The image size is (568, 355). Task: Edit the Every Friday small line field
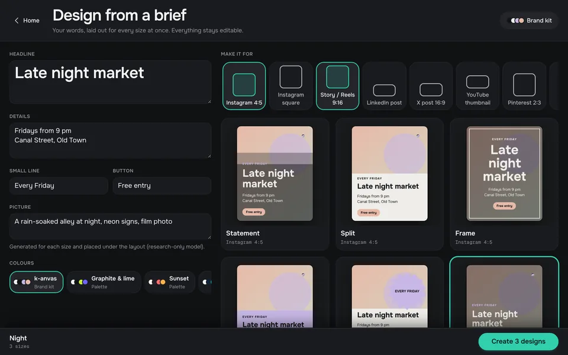[x=59, y=185]
